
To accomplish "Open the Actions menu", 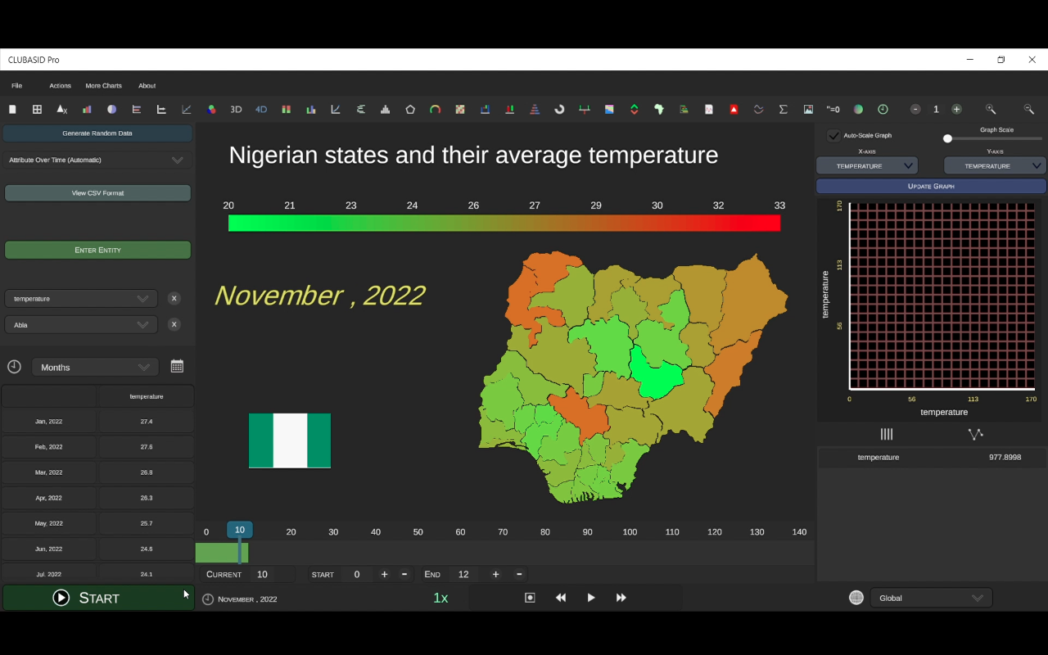I will (x=60, y=85).
